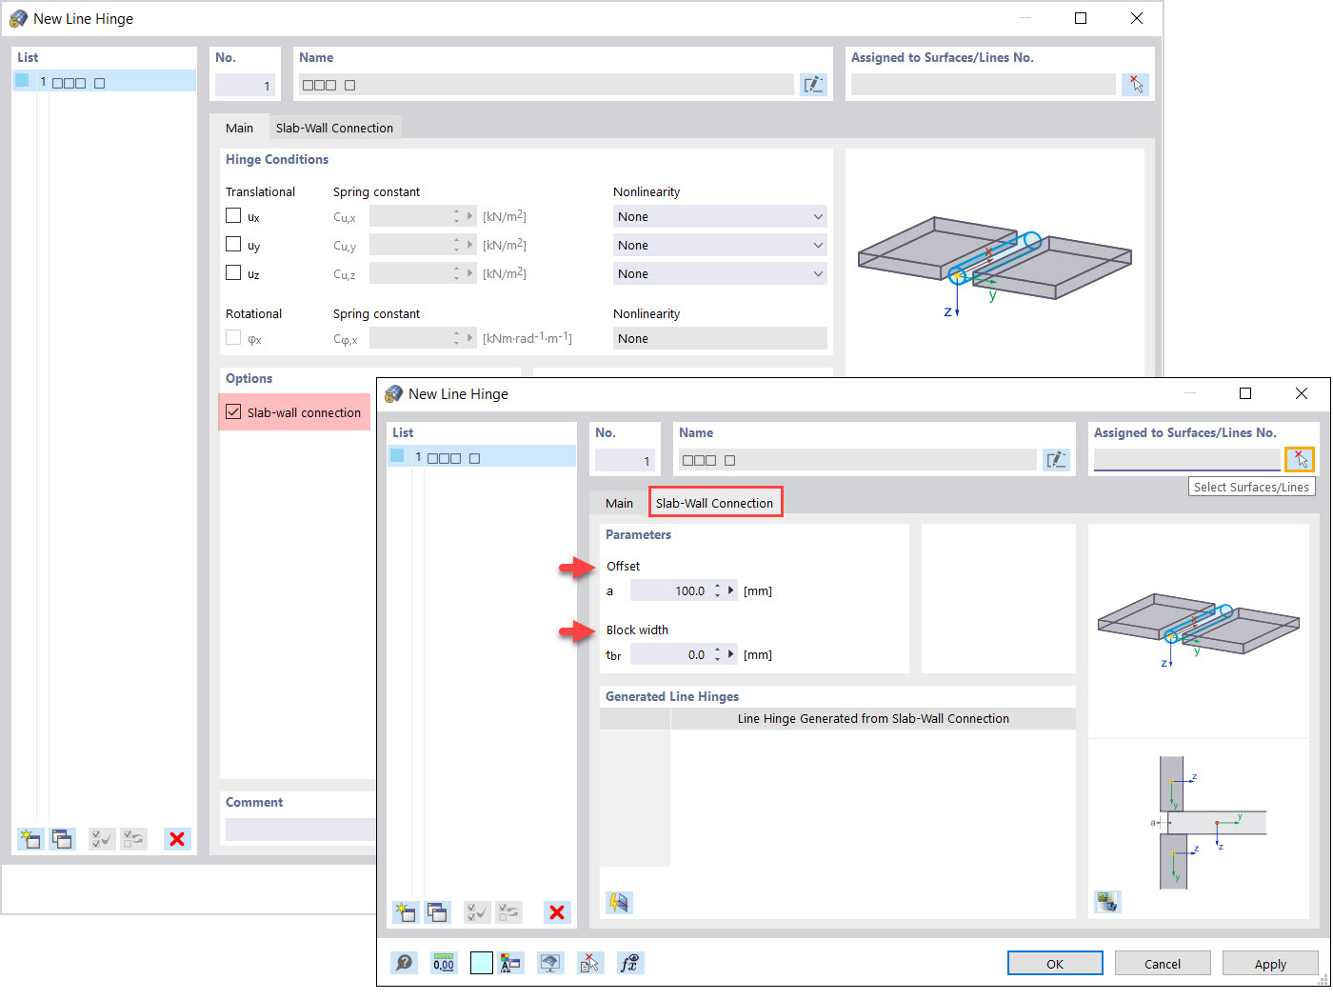1333x1000 pixels.
Task: Click the invert selection icon in back dialog list
Action: (x=134, y=839)
